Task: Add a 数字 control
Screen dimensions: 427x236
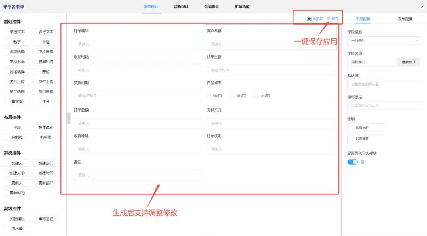Action: (x=17, y=42)
